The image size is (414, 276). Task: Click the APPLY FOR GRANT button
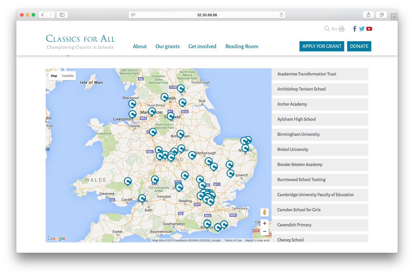click(x=322, y=46)
